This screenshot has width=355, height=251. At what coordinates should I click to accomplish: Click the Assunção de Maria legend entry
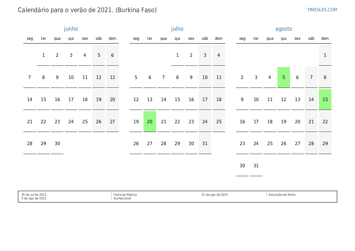coord(282,195)
